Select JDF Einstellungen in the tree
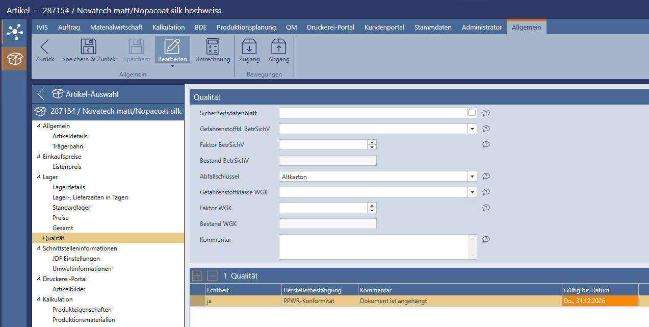Image resolution: width=649 pixels, height=327 pixels. pyautogui.click(x=76, y=259)
